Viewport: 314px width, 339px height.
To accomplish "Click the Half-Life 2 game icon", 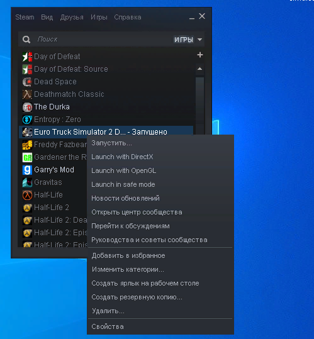I will coord(27,208).
